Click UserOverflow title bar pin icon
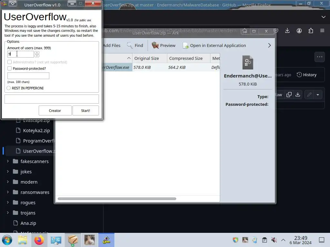 point(13,3)
